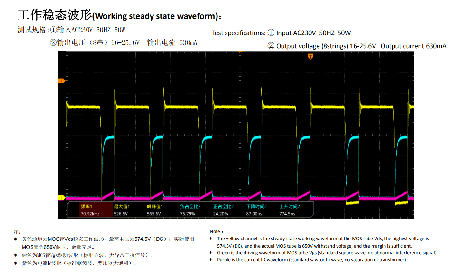Click the 'Test specifications' Input AC230V line
This screenshot has height=272, width=472.
pos(281,33)
